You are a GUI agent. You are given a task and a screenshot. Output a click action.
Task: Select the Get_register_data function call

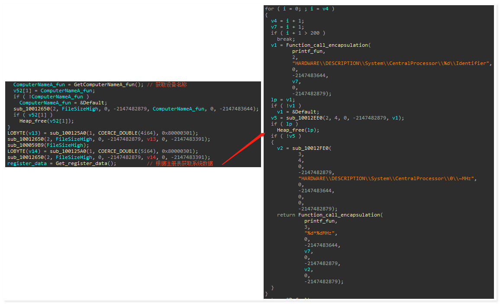pyautogui.click(x=86, y=163)
